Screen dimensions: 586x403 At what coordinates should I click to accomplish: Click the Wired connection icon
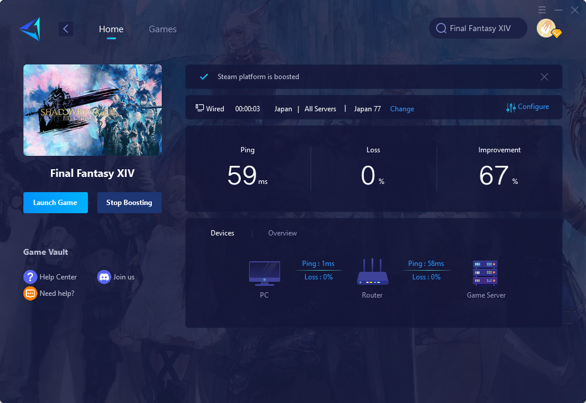point(200,108)
